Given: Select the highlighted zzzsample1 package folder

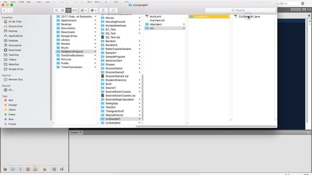Looking at the screenshot, I should point(209,17).
